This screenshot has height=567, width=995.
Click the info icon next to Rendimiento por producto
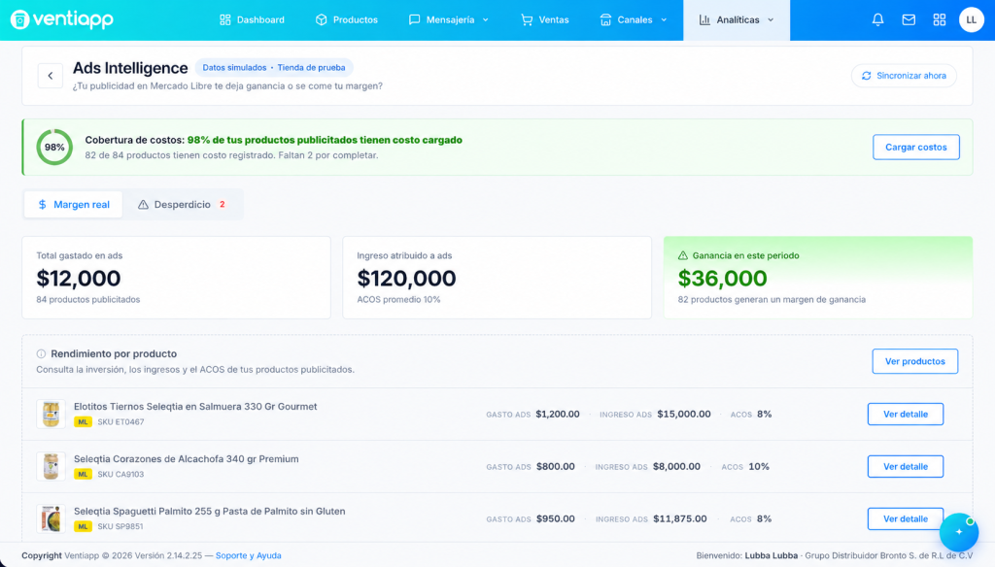(41, 354)
